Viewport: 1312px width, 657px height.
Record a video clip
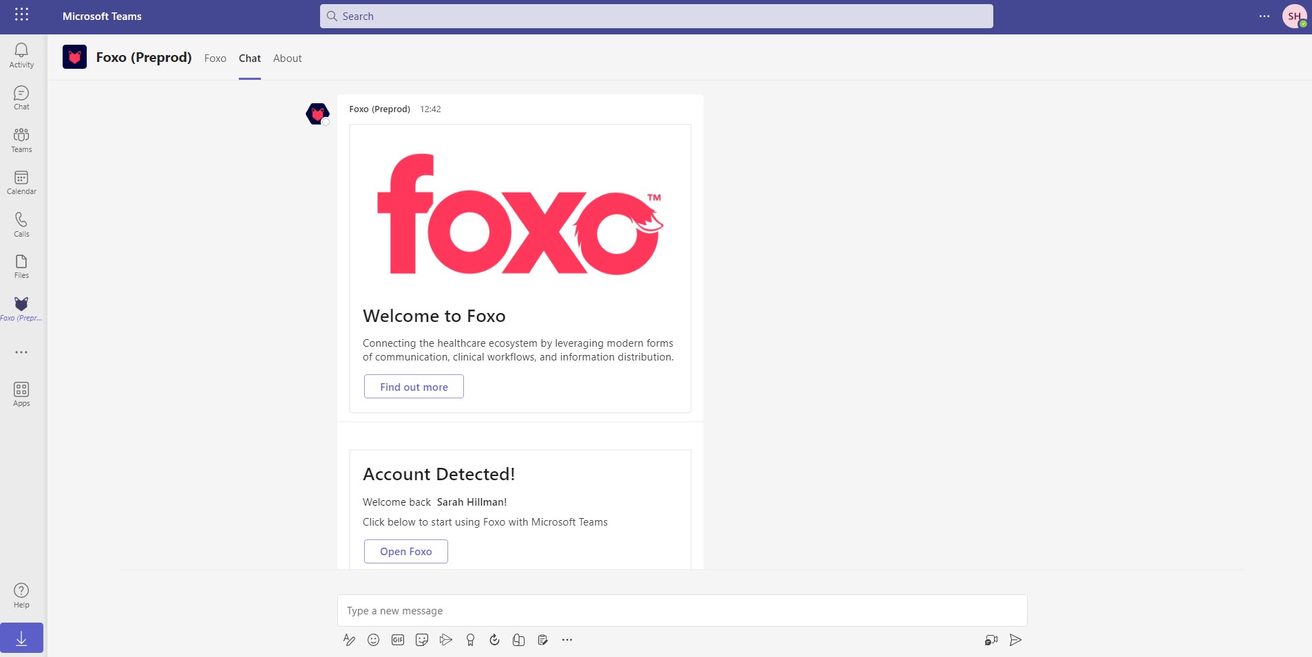[x=991, y=640]
